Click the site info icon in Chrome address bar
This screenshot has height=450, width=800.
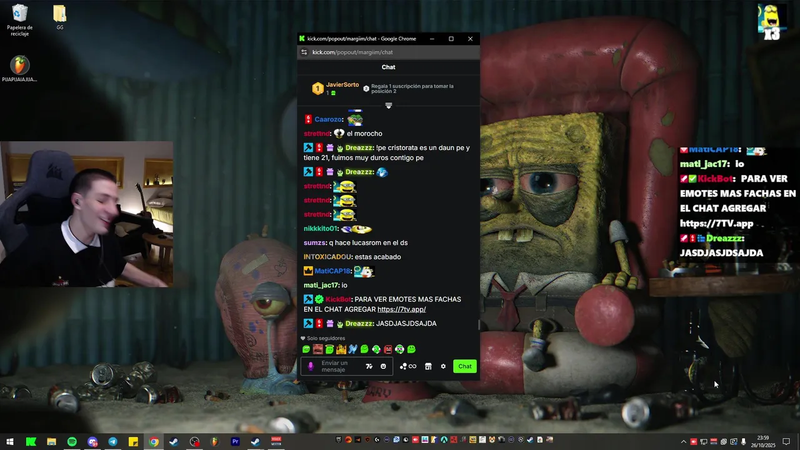304,52
